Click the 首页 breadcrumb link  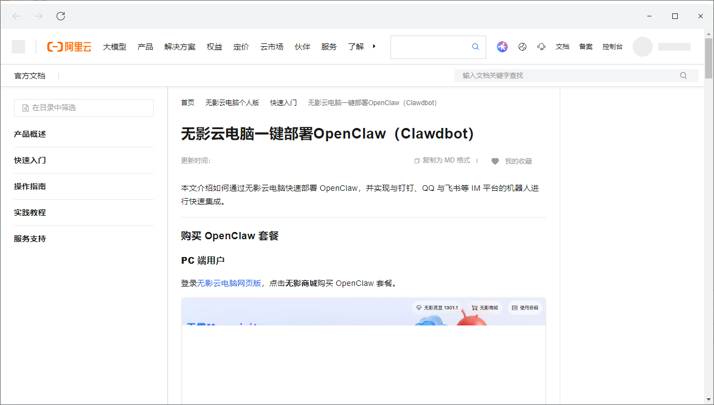187,102
